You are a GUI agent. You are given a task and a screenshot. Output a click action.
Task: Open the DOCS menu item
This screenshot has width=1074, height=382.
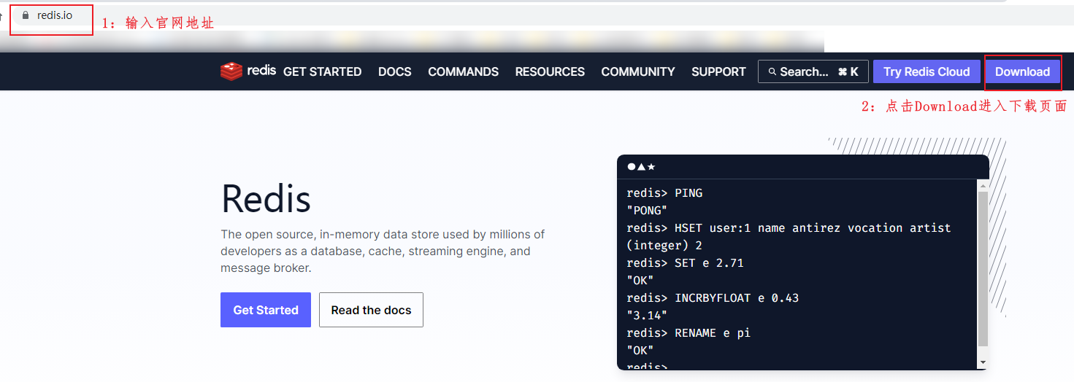coord(395,71)
